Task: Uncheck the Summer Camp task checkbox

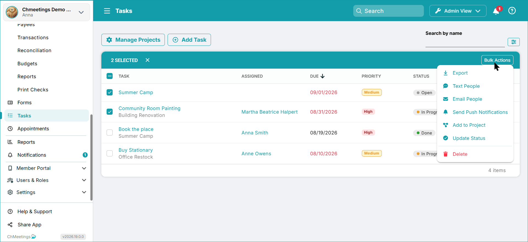Action: click(x=110, y=92)
